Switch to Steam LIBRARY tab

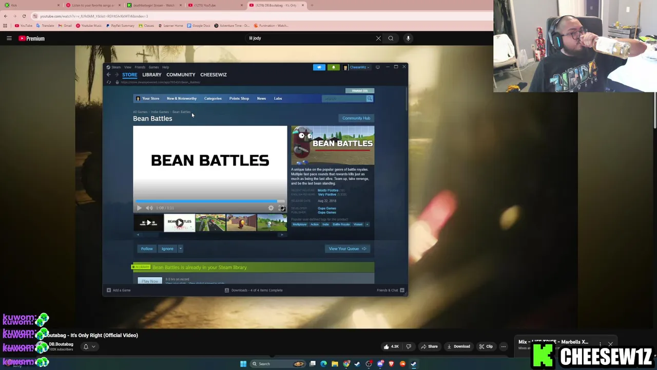[x=151, y=75]
